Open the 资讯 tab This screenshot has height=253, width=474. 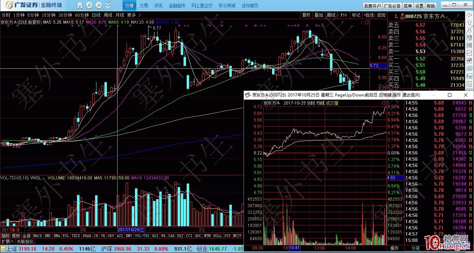(x=158, y=6)
